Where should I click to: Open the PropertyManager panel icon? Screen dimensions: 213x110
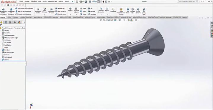click(6, 22)
